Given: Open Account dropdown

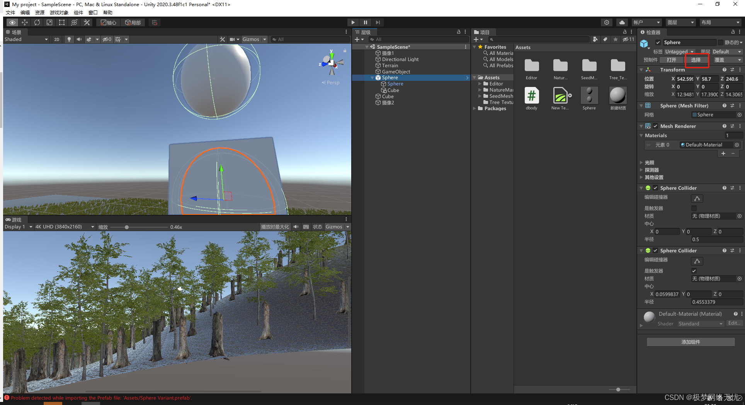Looking at the screenshot, I should coord(647,22).
